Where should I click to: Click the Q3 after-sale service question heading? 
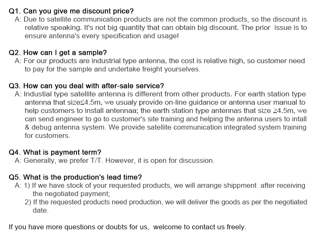(x=86, y=86)
